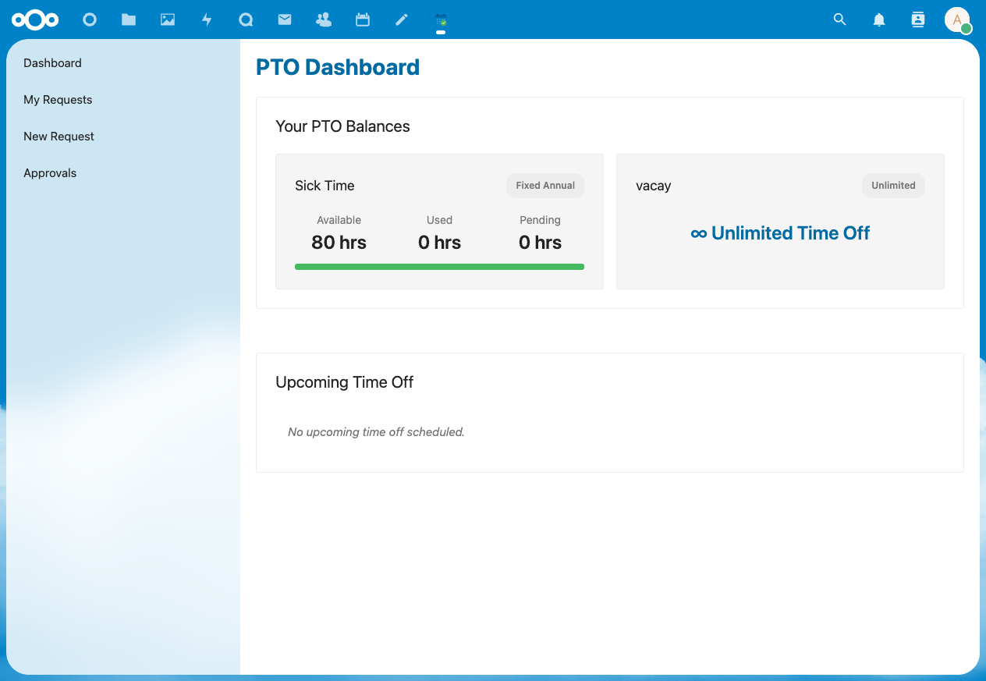
Task: Open the Mail app (envelope icon)
Action: point(285,20)
